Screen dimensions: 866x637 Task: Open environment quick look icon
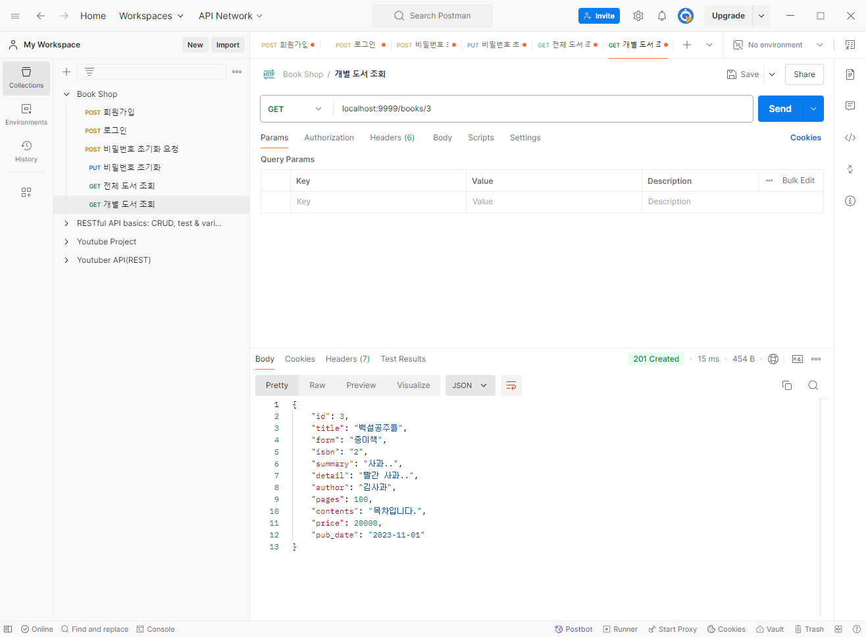[x=850, y=45]
